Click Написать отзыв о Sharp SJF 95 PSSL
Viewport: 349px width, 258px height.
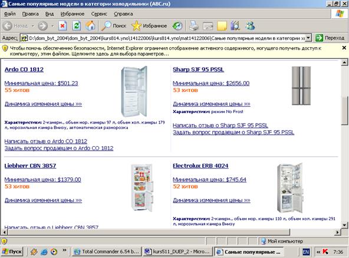220,125
